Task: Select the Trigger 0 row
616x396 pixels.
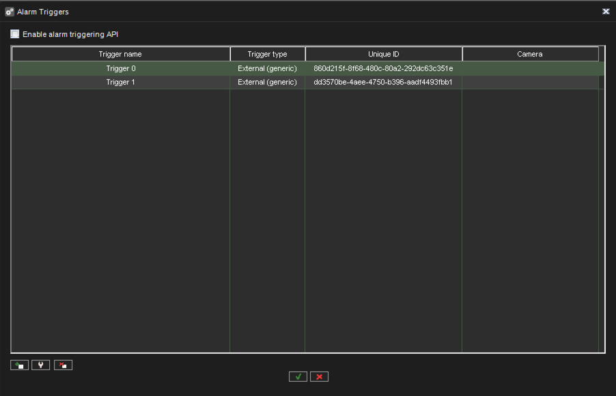Action: pos(121,68)
